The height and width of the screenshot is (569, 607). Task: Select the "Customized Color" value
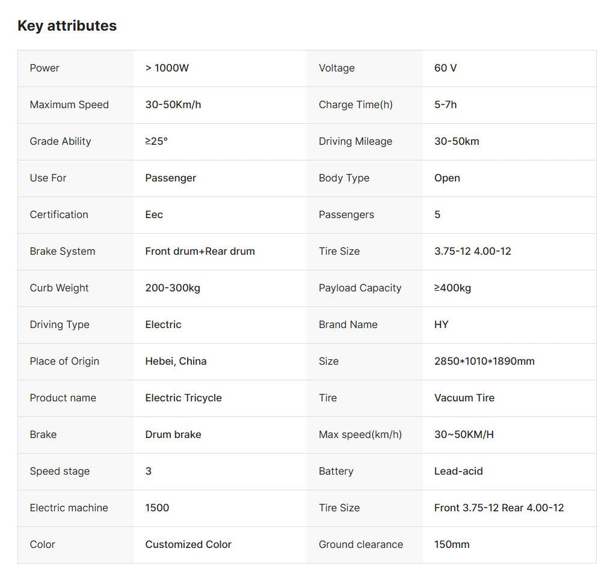pos(188,544)
